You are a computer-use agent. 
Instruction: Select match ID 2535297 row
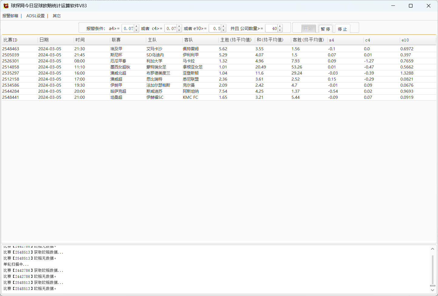219,73
